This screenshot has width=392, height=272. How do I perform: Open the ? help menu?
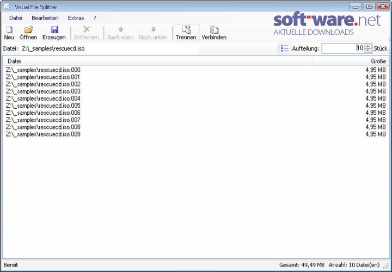95,18
